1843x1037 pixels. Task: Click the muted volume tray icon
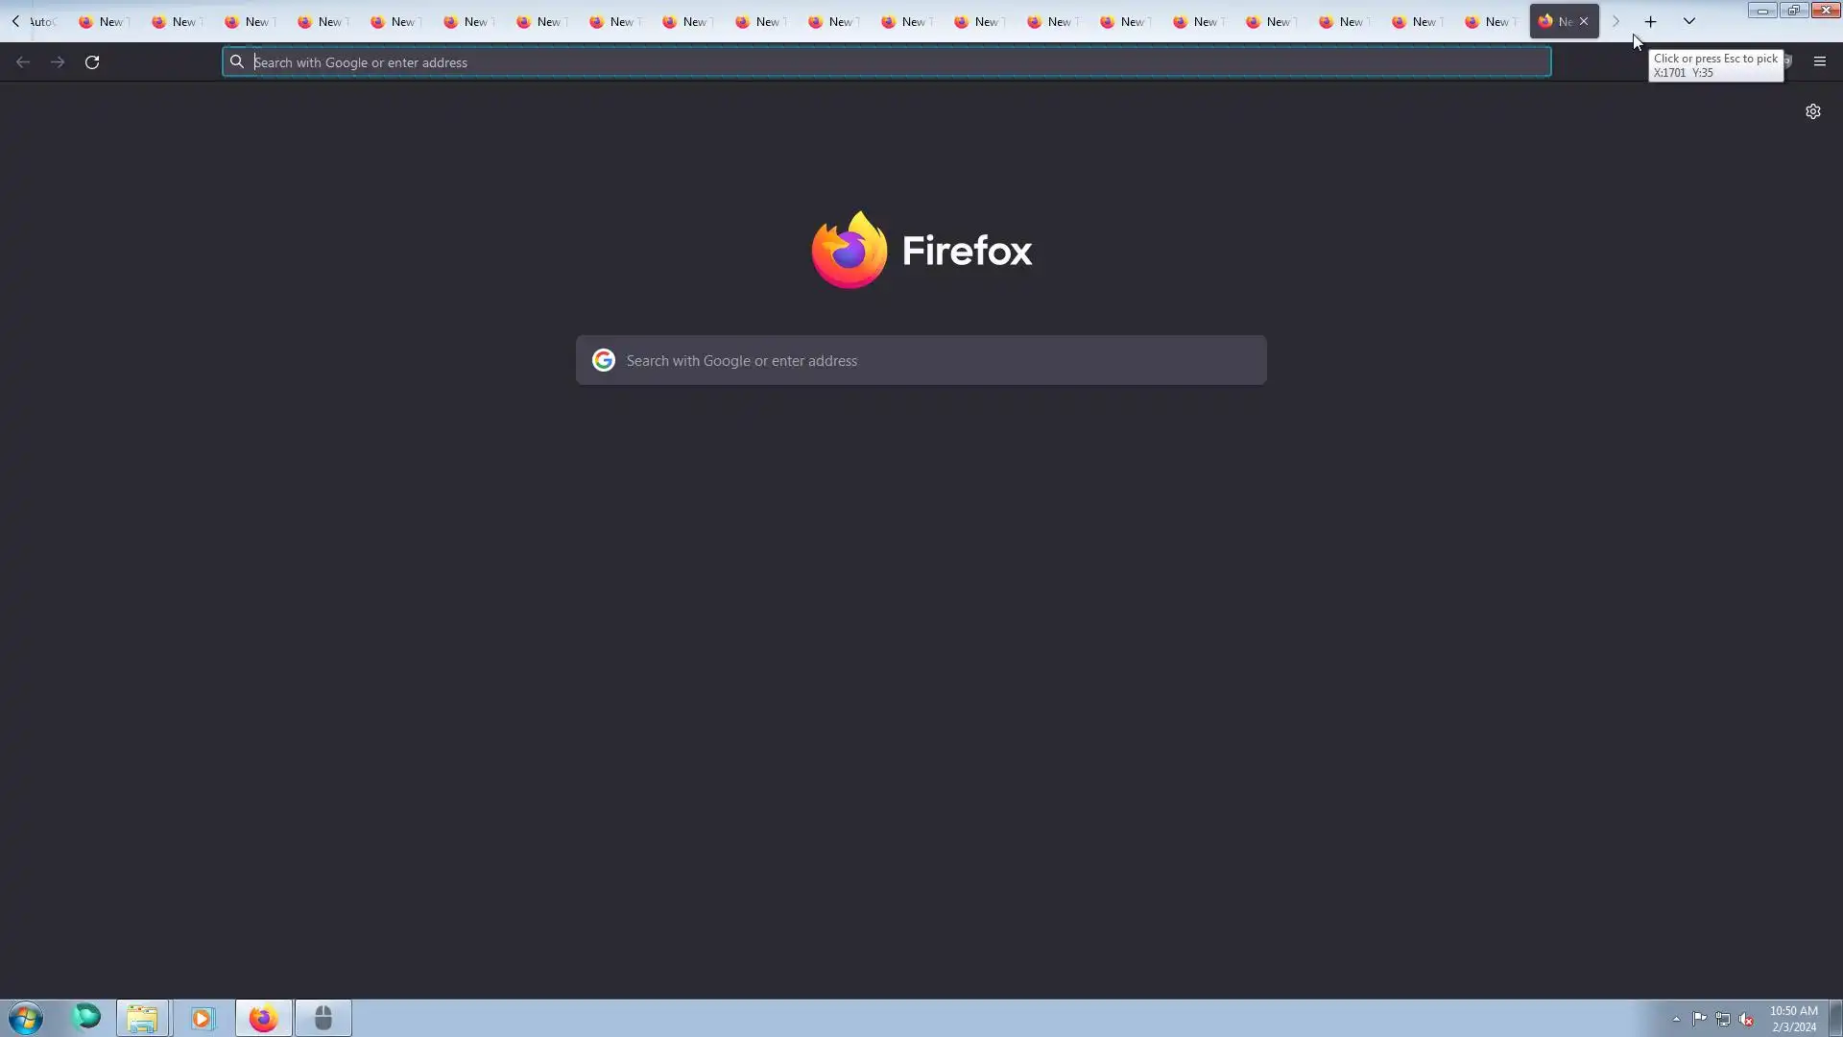click(x=1746, y=1020)
